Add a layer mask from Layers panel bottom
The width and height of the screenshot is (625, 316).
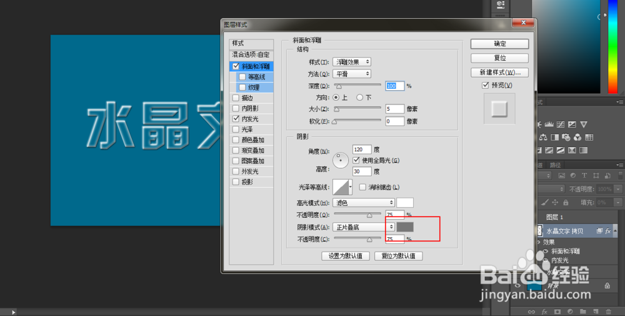tap(557, 312)
